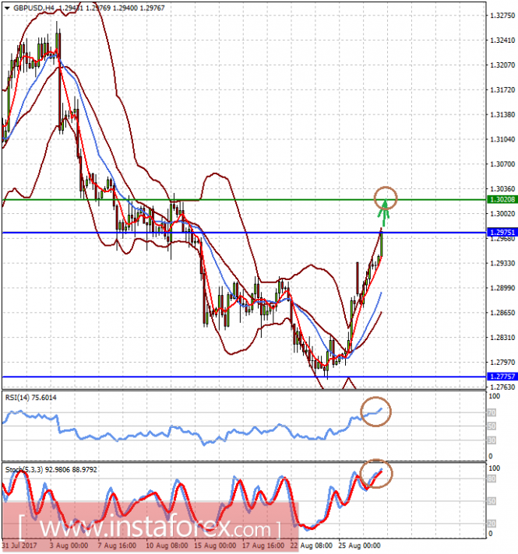Click the Stochastic scale value 80
The width and height of the screenshot is (518, 554).
[x=492, y=479]
